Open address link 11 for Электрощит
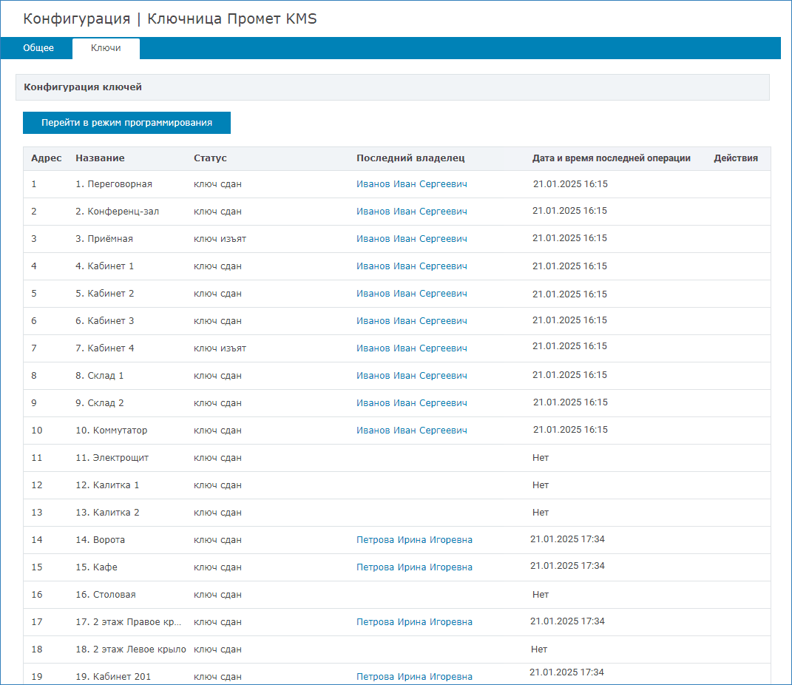The width and height of the screenshot is (792, 685). [x=37, y=458]
